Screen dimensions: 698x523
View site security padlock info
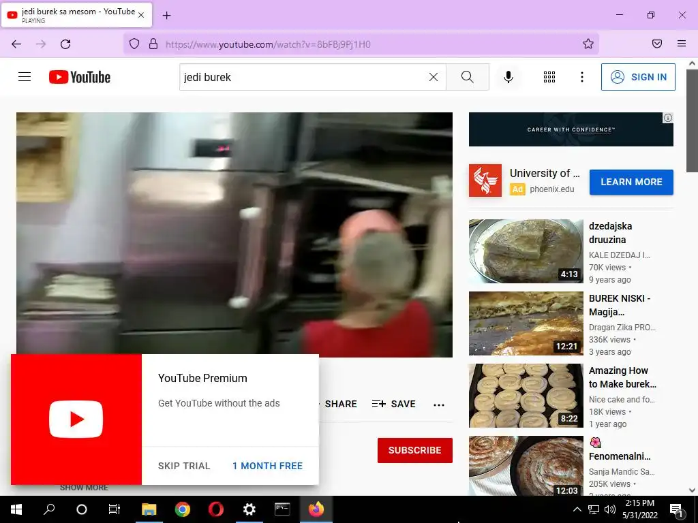coord(153,44)
